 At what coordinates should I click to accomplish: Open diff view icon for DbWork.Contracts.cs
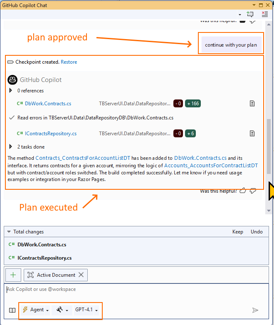(252, 104)
